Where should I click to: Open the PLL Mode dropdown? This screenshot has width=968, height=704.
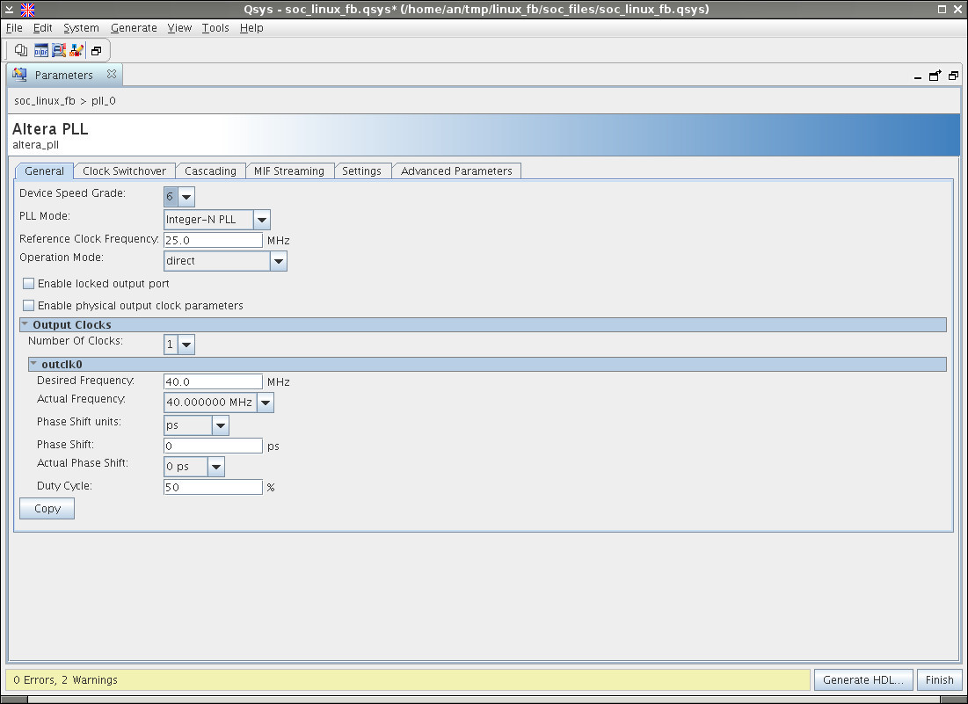tap(262, 220)
